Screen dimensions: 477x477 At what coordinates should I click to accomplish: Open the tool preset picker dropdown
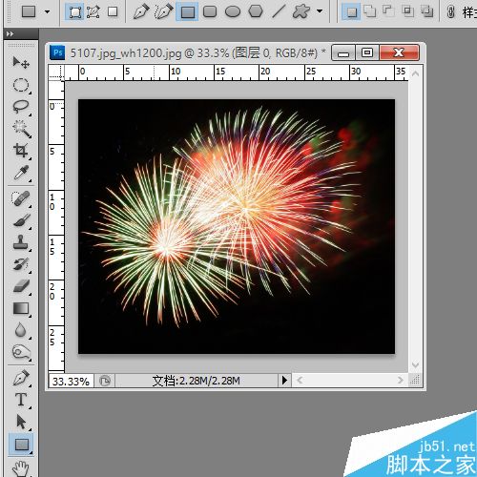click(x=36, y=12)
